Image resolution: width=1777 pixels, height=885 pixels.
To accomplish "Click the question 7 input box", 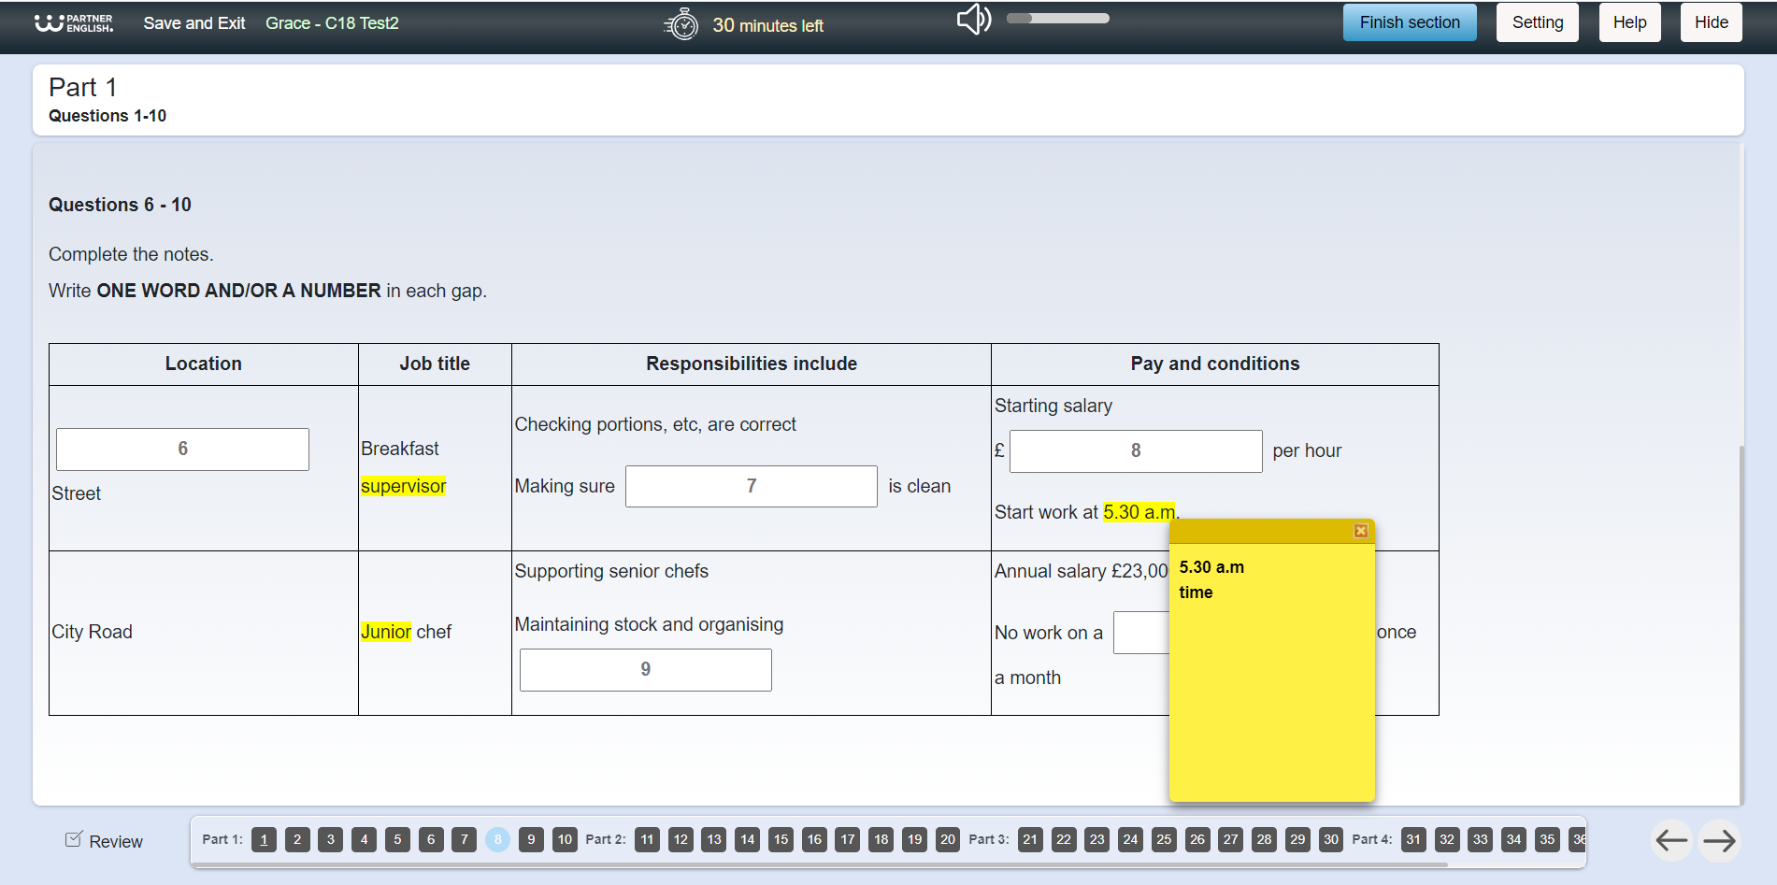I will tap(751, 486).
